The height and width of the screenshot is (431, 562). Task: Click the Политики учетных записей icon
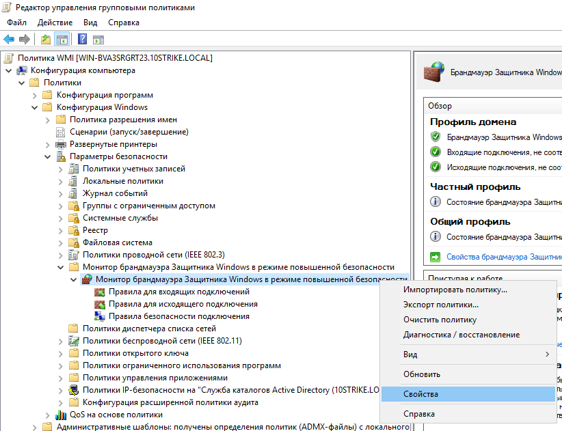coord(73,169)
